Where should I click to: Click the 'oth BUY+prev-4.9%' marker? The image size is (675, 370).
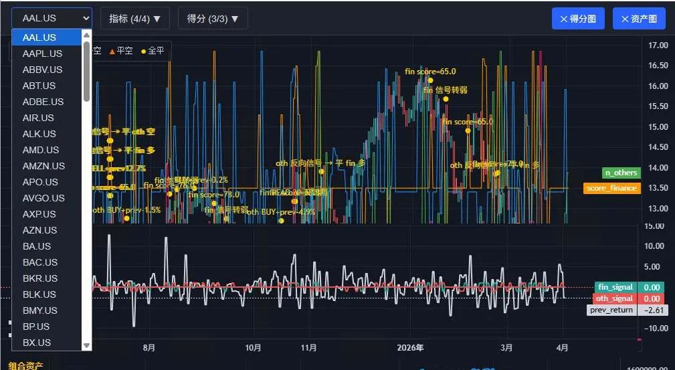[x=281, y=212]
